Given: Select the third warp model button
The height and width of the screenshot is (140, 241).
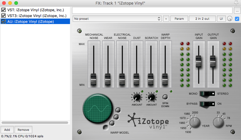Looking at the screenshot, I should click(112, 123).
